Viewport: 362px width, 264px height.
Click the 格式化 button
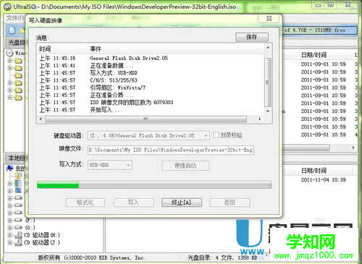(85, 203)
